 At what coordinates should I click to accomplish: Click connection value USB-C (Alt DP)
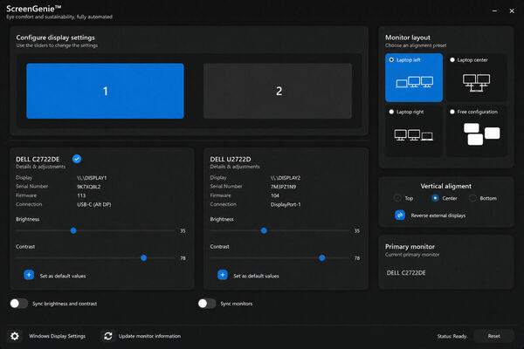coord(94,204)
